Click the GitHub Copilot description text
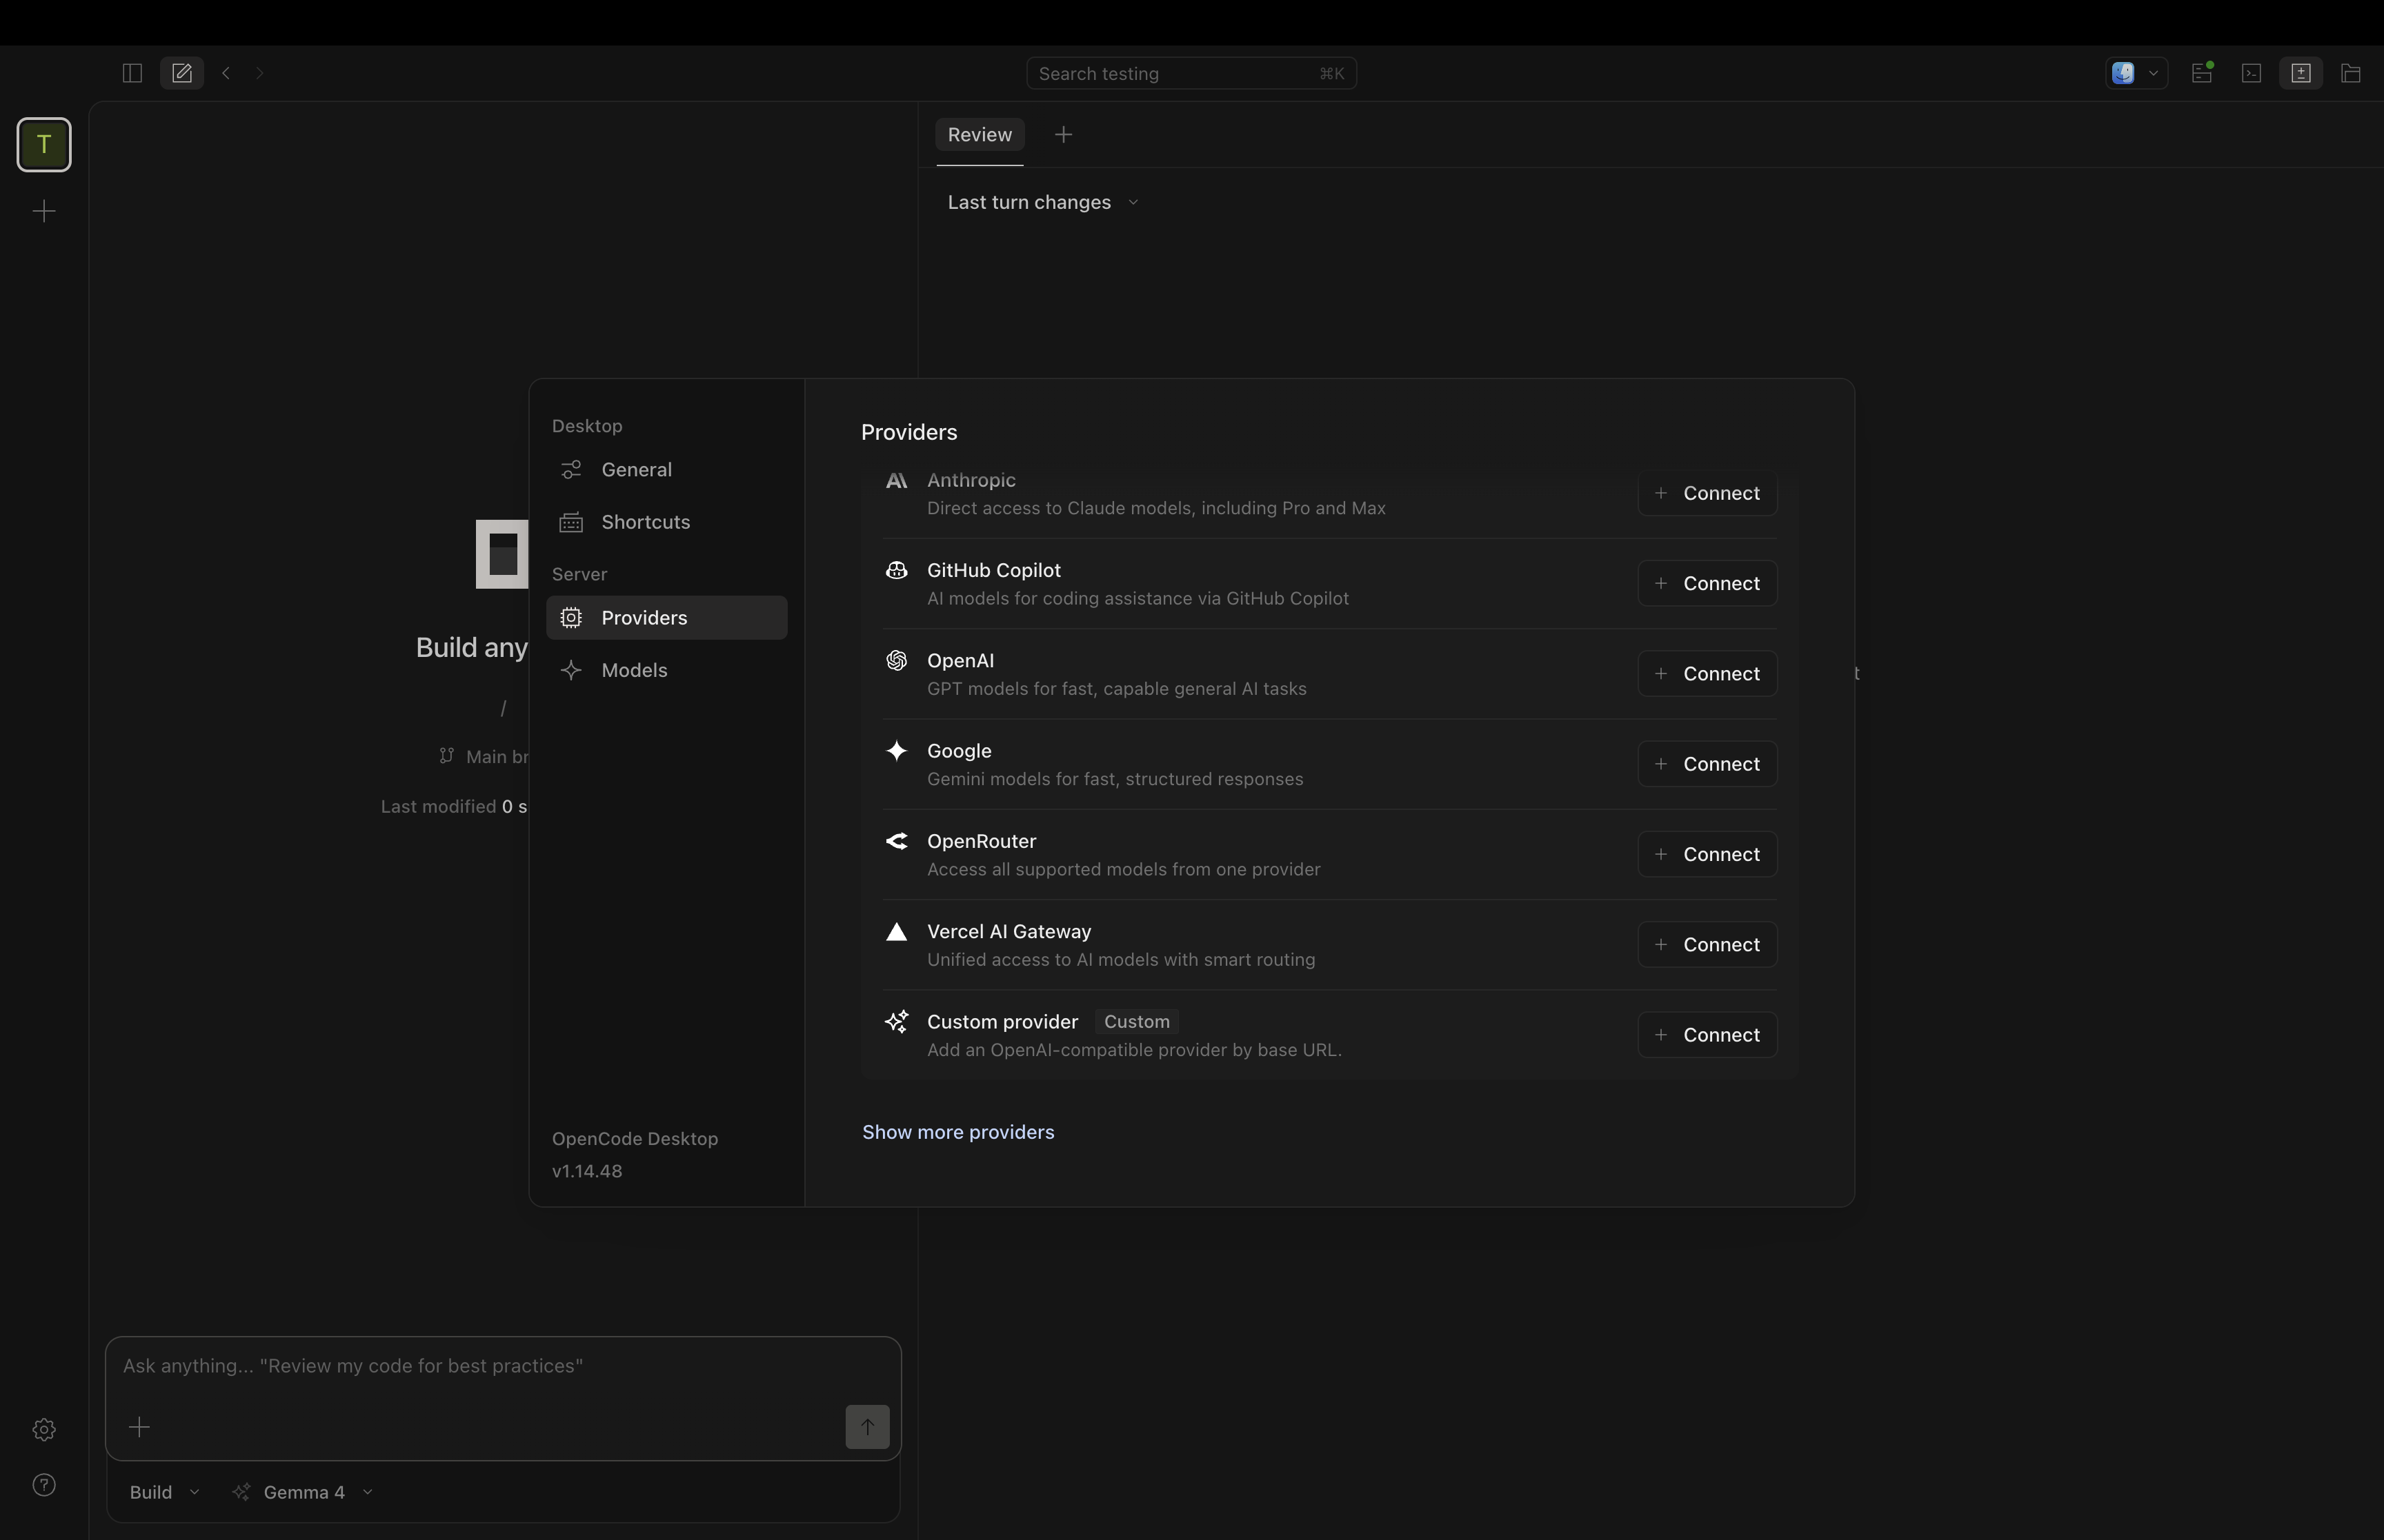Image resolution: width=2384 pixels, height=1540 pixels. [1138, 598]
